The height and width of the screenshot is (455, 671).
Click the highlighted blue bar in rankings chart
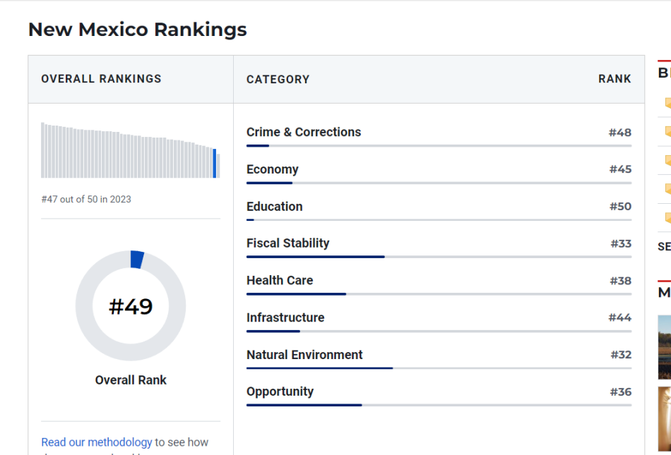tap(215, 163)
